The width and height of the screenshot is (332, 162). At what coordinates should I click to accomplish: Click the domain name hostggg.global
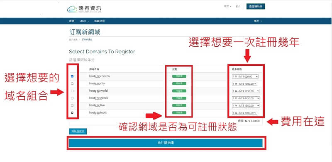[x=99, y=98]
